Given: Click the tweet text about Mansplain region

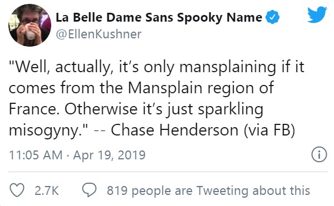Looking at the screenshot, I should pos(156,98).
